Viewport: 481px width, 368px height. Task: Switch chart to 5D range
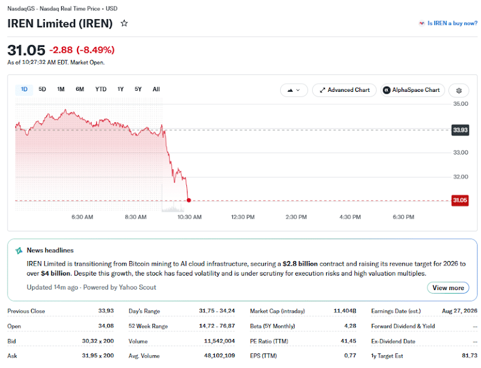coord(43,90)
